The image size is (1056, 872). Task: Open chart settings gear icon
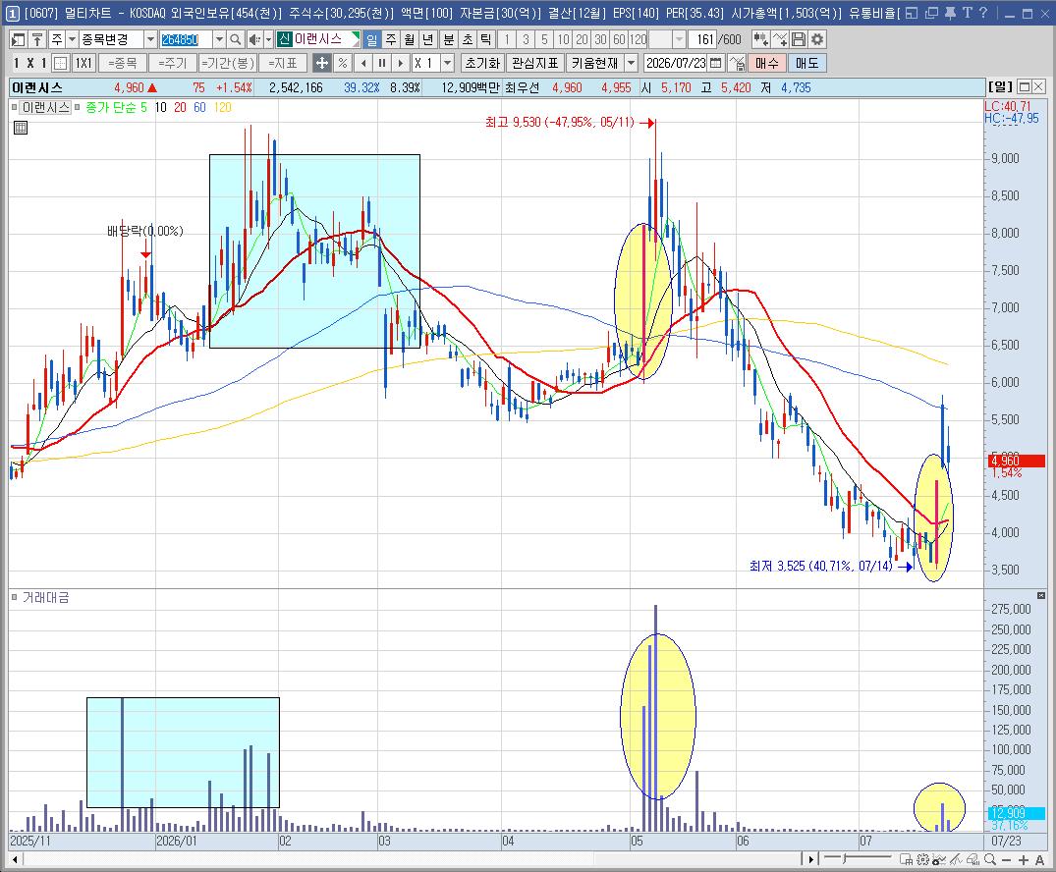tap(817, 39)
